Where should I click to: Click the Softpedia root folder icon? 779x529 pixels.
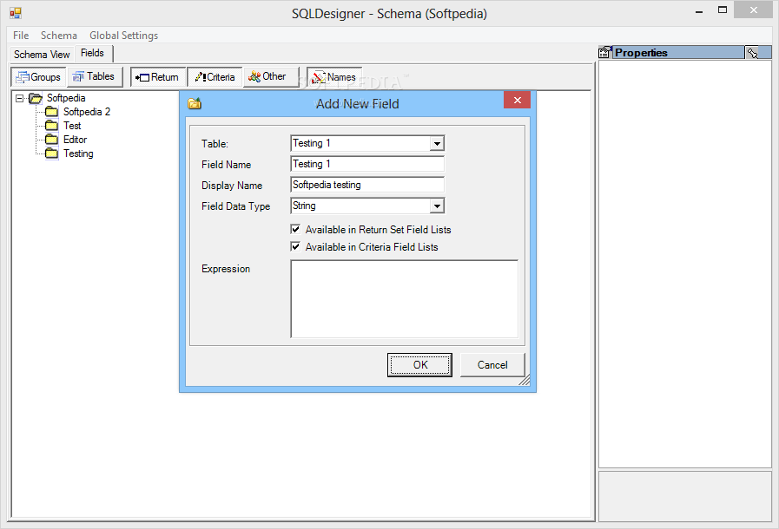pyautogui.click(x=36, y=98)
